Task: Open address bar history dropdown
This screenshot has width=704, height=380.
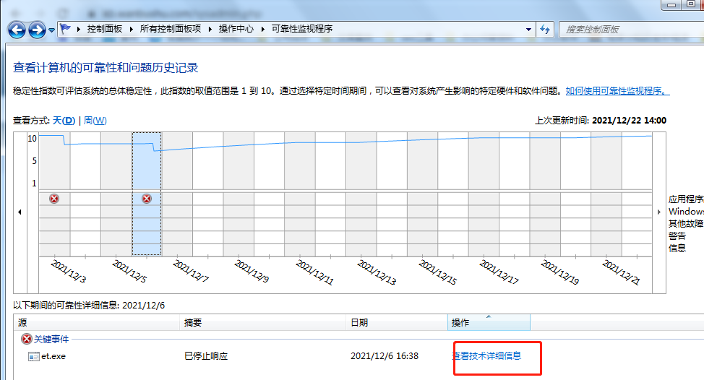Action: (x=528, y=30)
